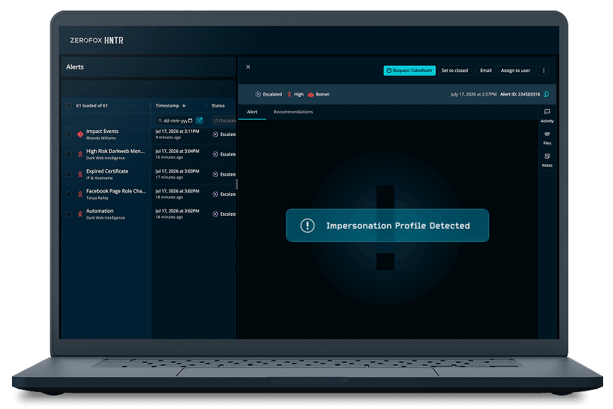613x409 pixels.
Task: Click 'Tanya Railey' under Facebook Page Role
Action: 98,198
